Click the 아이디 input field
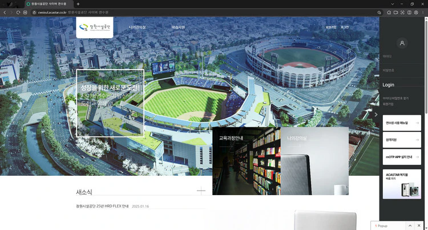Screen dimensions: 428x230 point(402,56)
